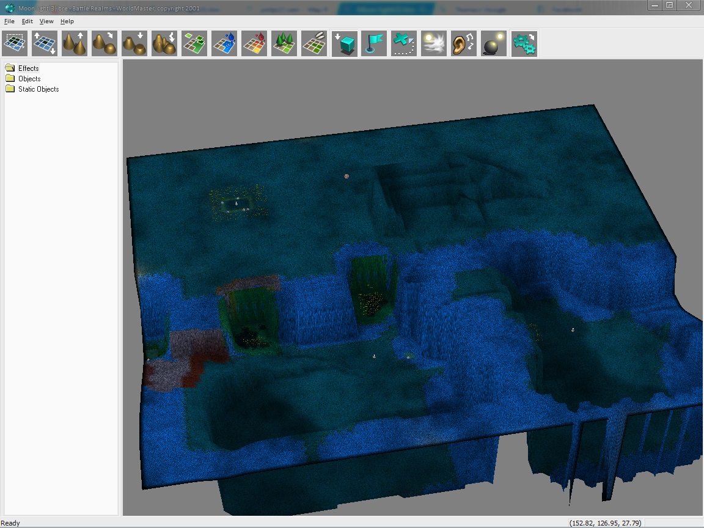Pick the smooth terrain tool with curved arrow

pyautogui.click(x=105, y=43)
